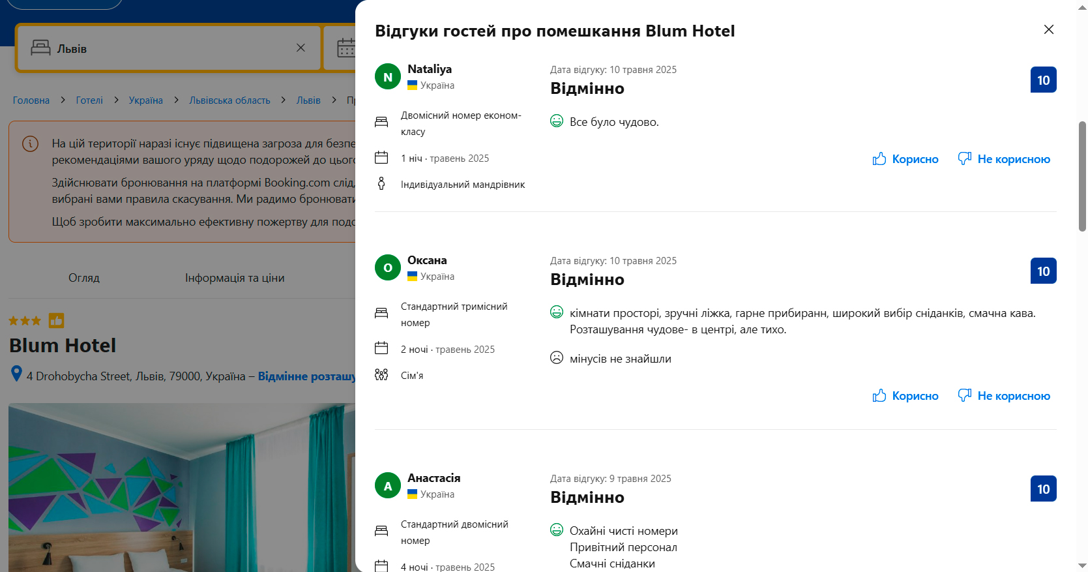Click the Ukraine flag under Nataliya
Image resolution: width=1088 pixels, height=572 pixels.
point(412,85)
